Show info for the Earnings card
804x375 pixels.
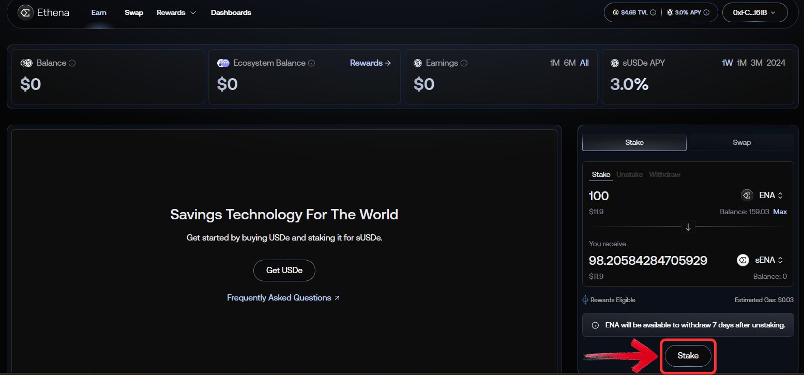[x=464, y=63]
